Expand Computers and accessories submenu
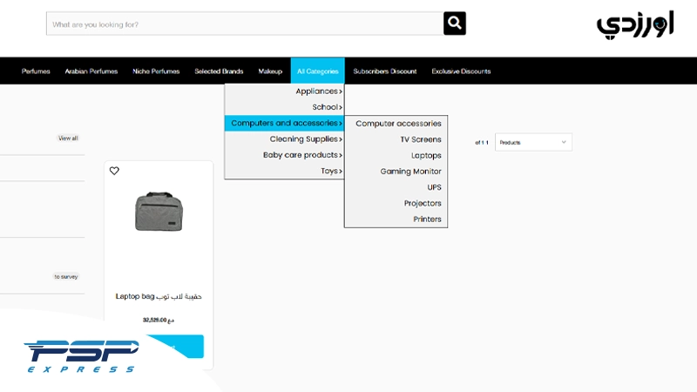The width and height of the screenshot is (697, 392). coord(285,123)
